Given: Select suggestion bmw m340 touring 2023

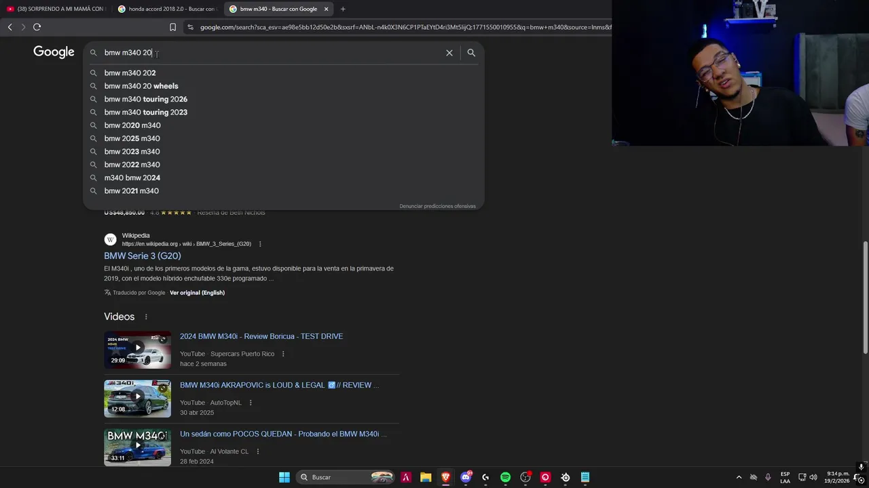Looking at the screenshot, I should 284,113.
